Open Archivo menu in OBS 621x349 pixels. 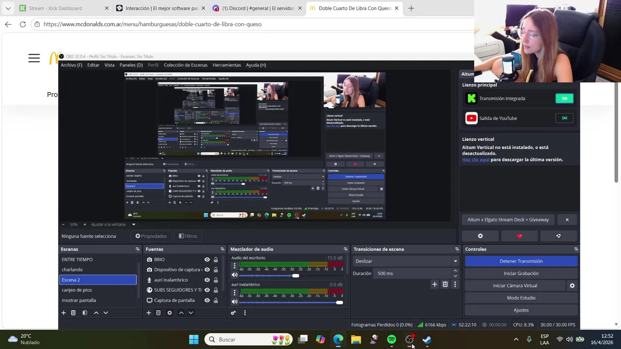click(71, 65)
